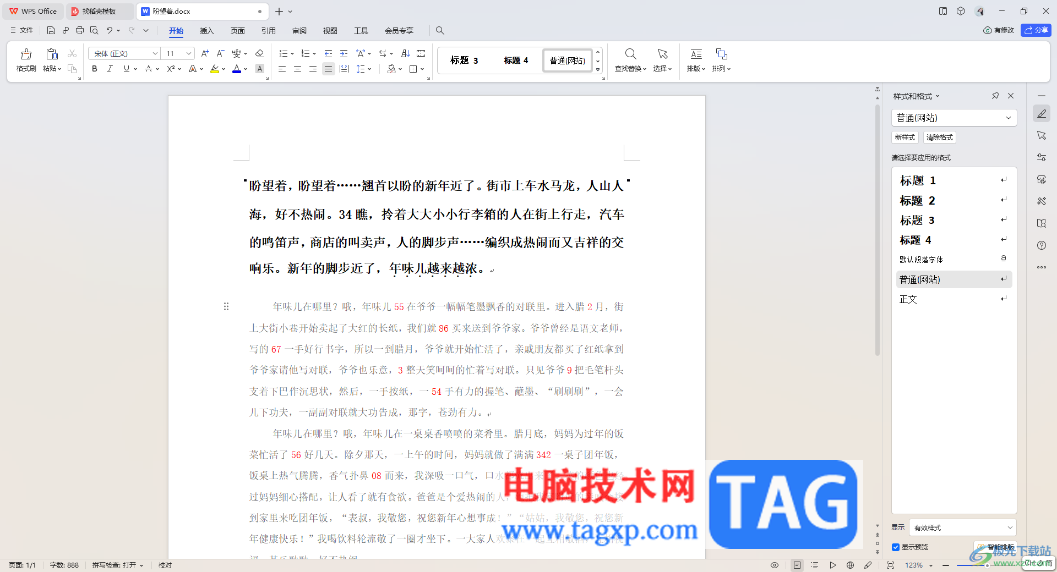Viewport: 1057px width, 572px height.
Task: Open the 页面 ribbon tab
Action: pyautogui.click(x=237, y=31)
